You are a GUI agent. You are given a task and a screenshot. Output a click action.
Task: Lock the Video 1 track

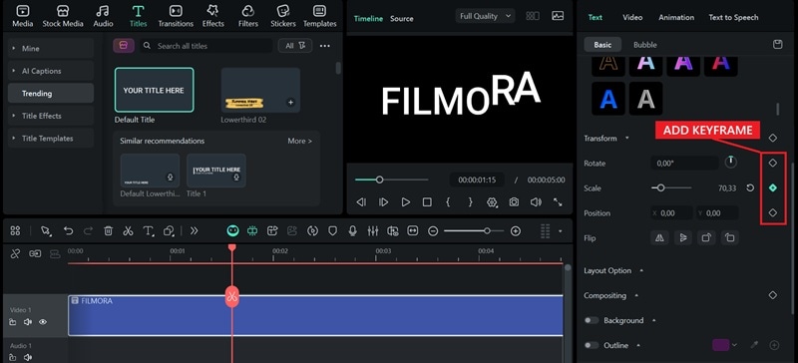(13, 322)
